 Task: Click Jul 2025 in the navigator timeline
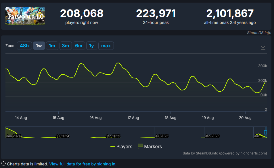click(x=162, y=136)
